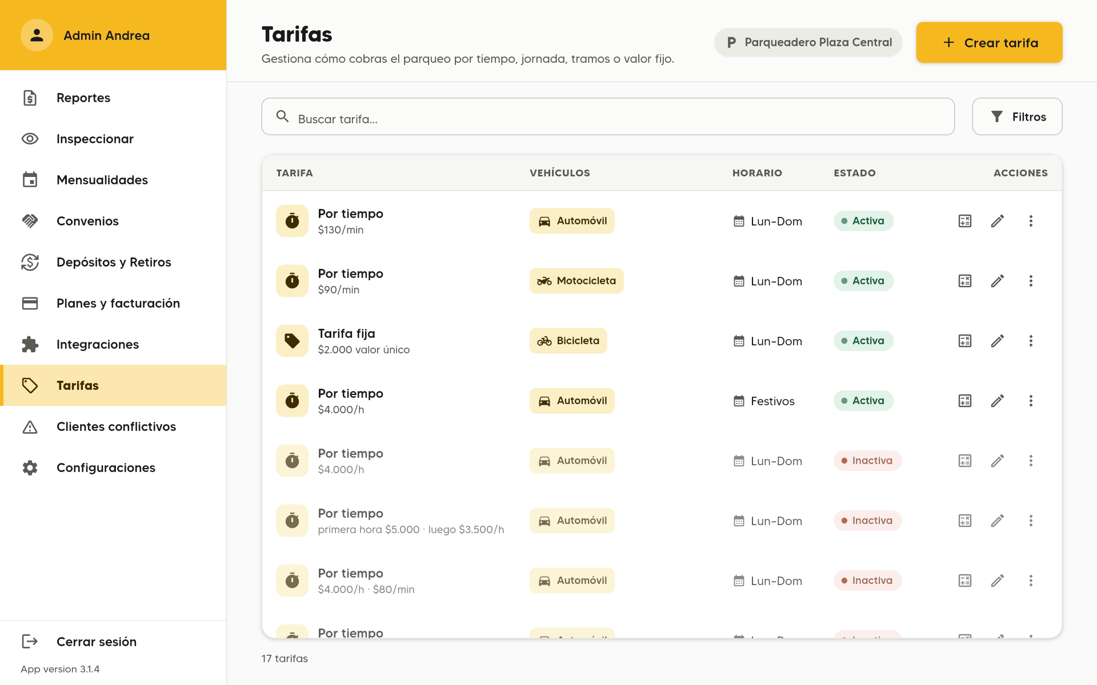Navigate to Convenios
The height and width of the screenshot is (685, 1097).
(113, 221)
